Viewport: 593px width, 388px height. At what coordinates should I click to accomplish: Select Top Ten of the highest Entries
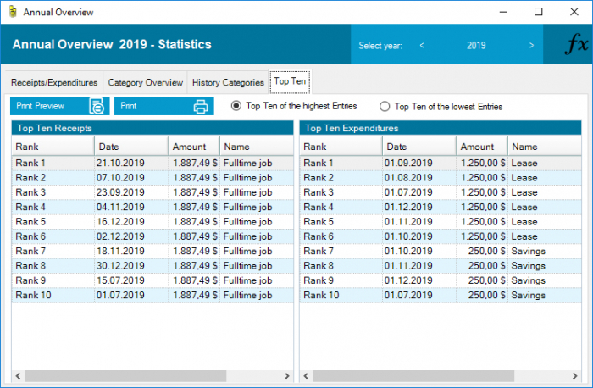pyautogui.click(x=237, y=107)
